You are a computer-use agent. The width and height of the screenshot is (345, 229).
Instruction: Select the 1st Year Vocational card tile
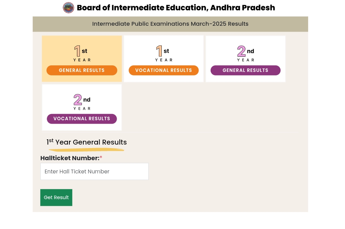coord(164,59)
